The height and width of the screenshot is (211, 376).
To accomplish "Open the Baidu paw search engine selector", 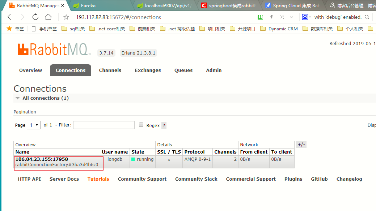I will 306,17.
